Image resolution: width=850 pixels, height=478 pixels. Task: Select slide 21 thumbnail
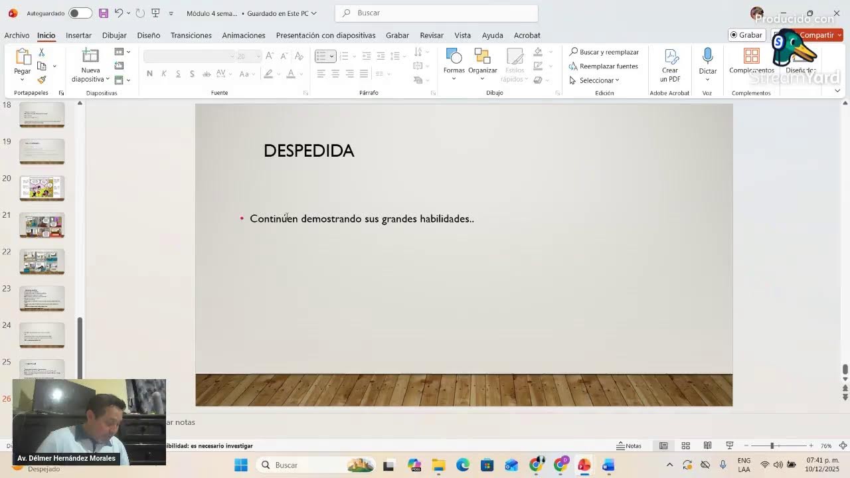tap(42, 225)
